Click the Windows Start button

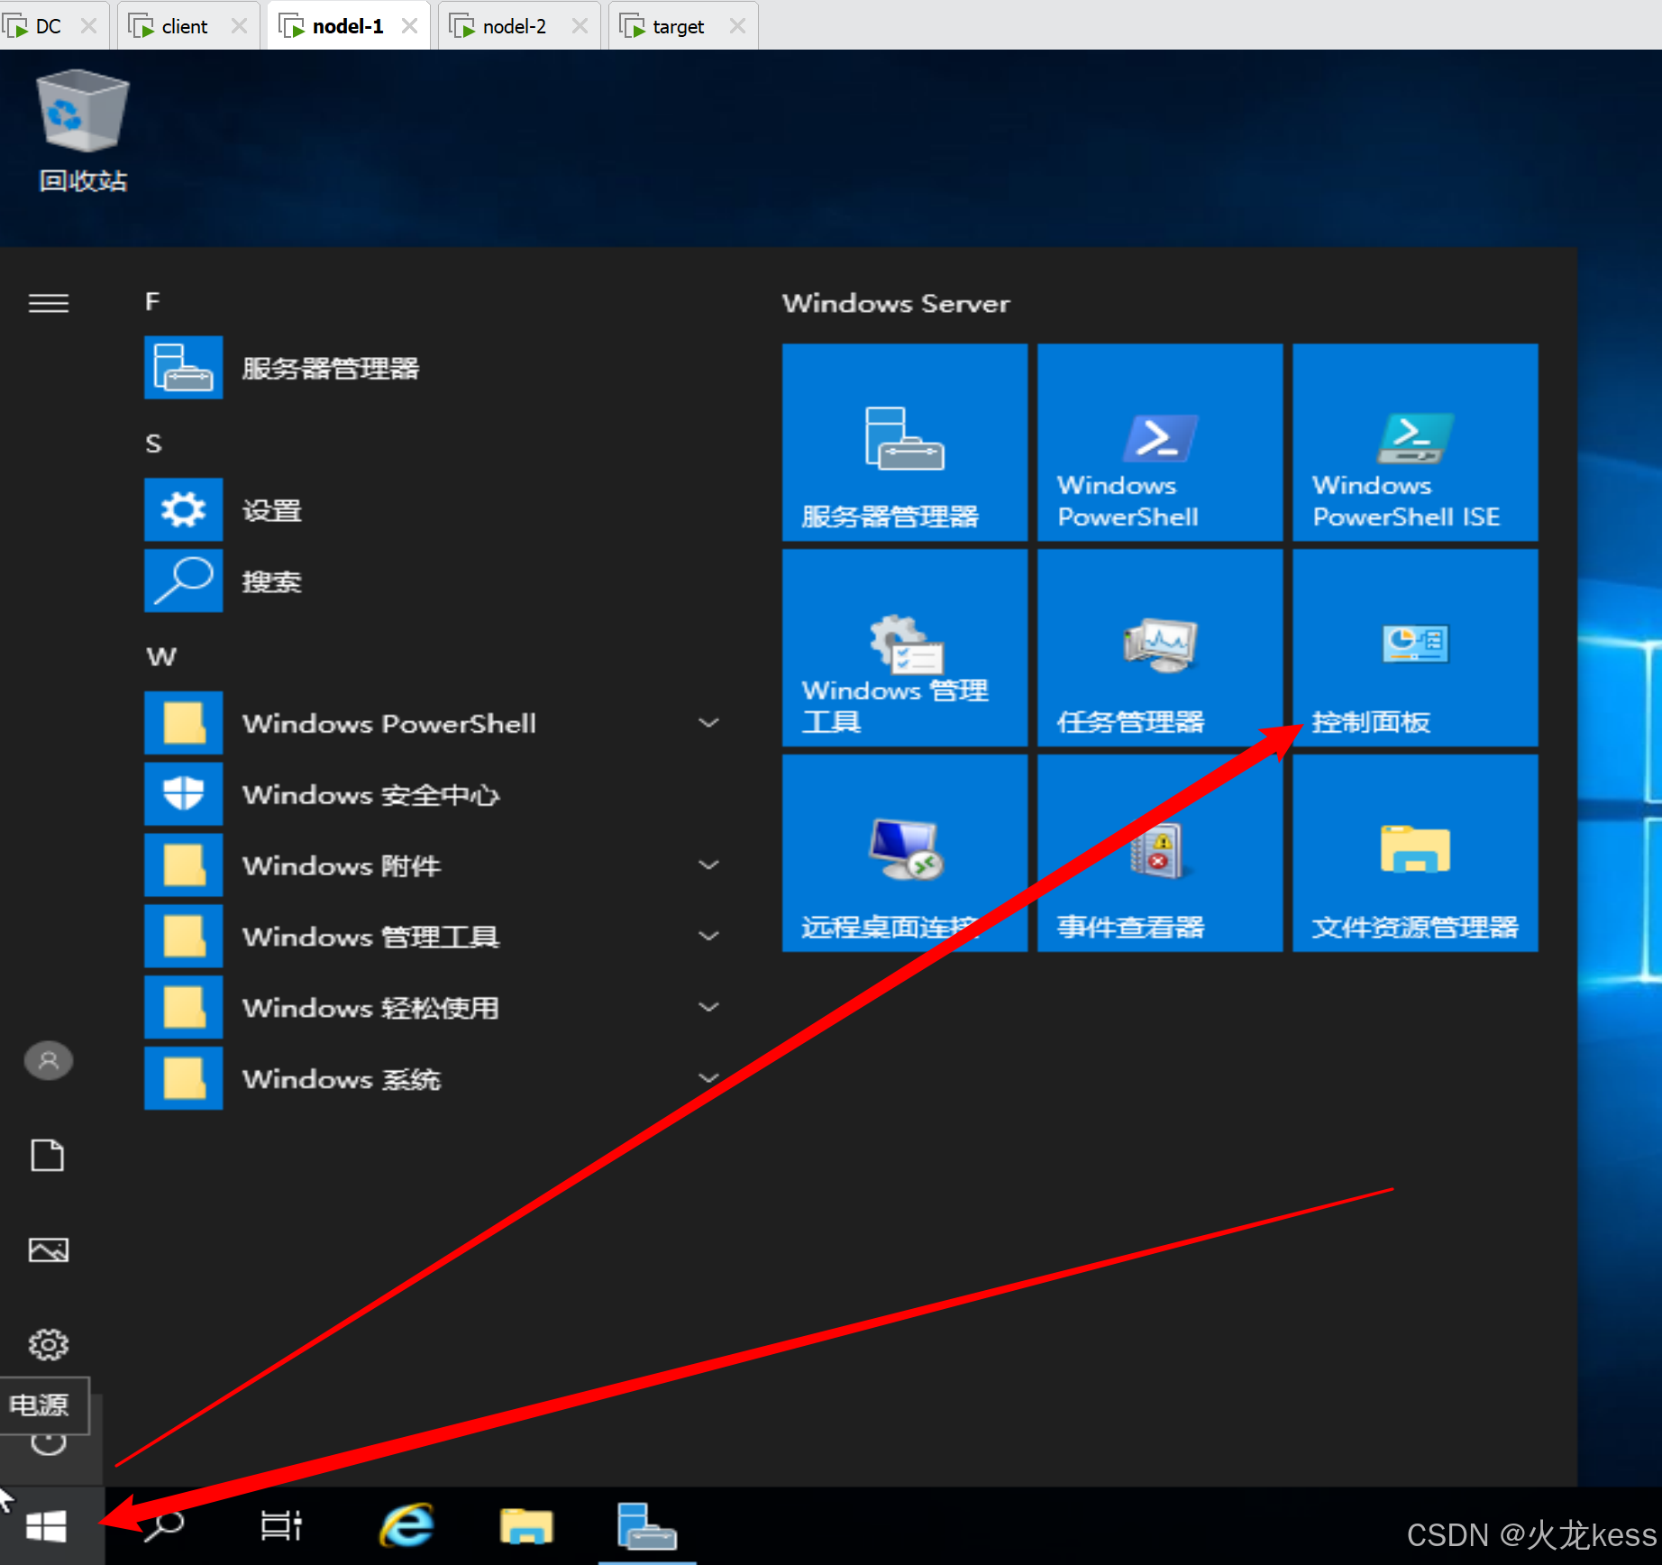click(47, 1526)
